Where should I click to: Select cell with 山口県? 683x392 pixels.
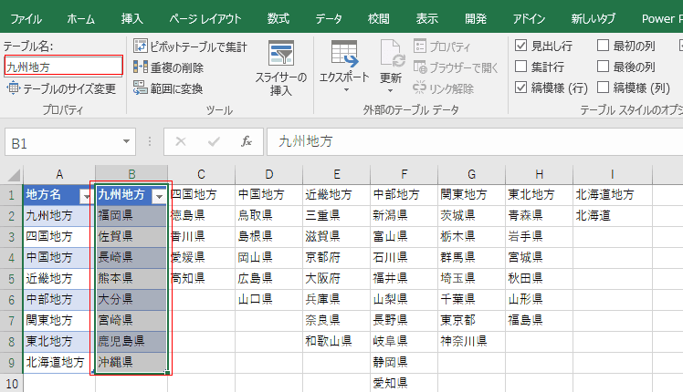(268, 299)
